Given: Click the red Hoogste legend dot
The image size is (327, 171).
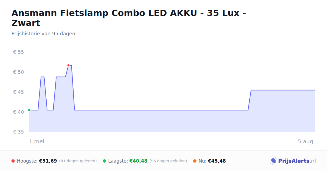Looking at the screenshot, I should coord(13,161).
